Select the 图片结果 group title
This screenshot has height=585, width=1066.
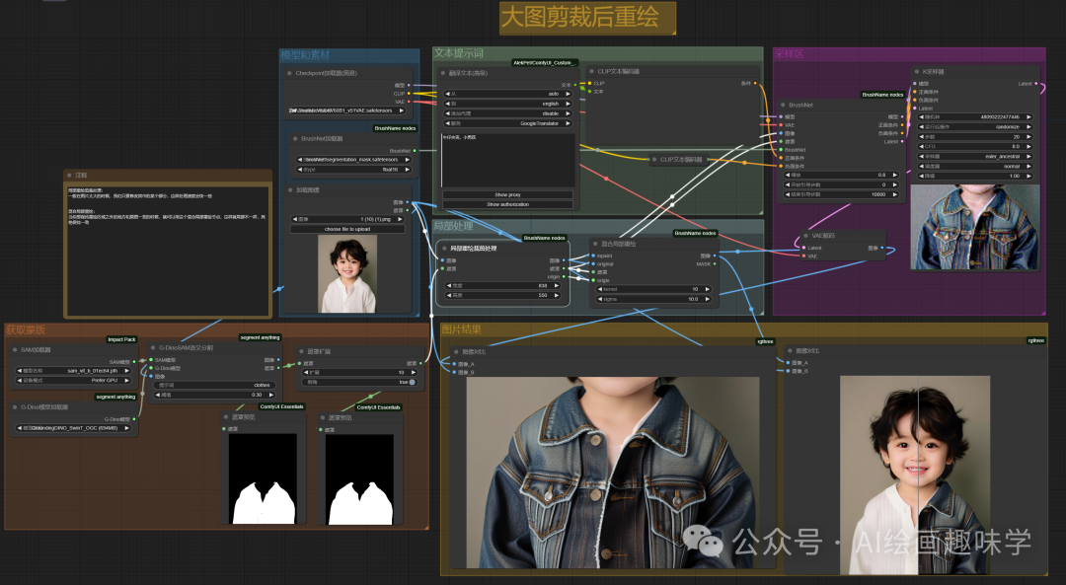tap(462, 329)
